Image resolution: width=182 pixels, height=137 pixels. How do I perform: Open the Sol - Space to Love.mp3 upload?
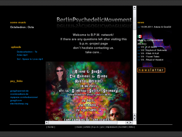click(x=30, y=59)
